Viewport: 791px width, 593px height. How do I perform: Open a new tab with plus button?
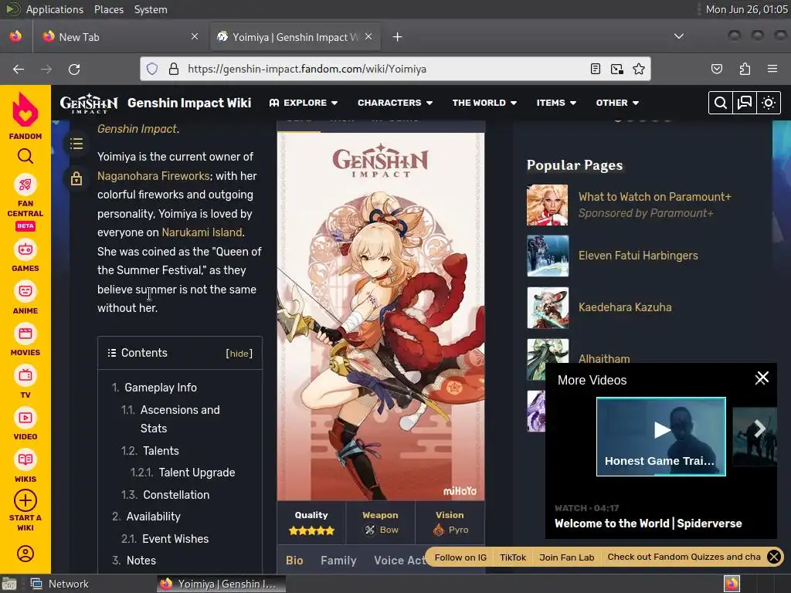coord(398,37)
